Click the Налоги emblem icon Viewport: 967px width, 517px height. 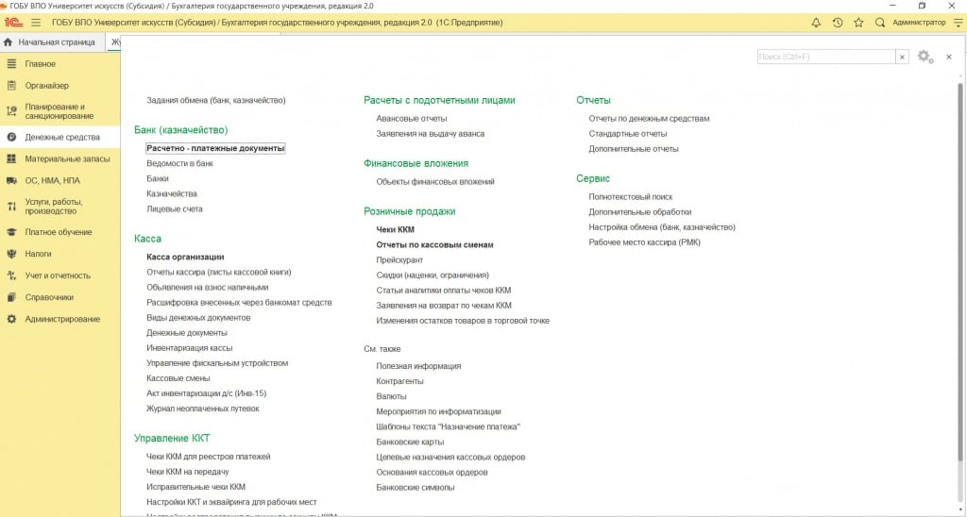click(x=11, y=254)
